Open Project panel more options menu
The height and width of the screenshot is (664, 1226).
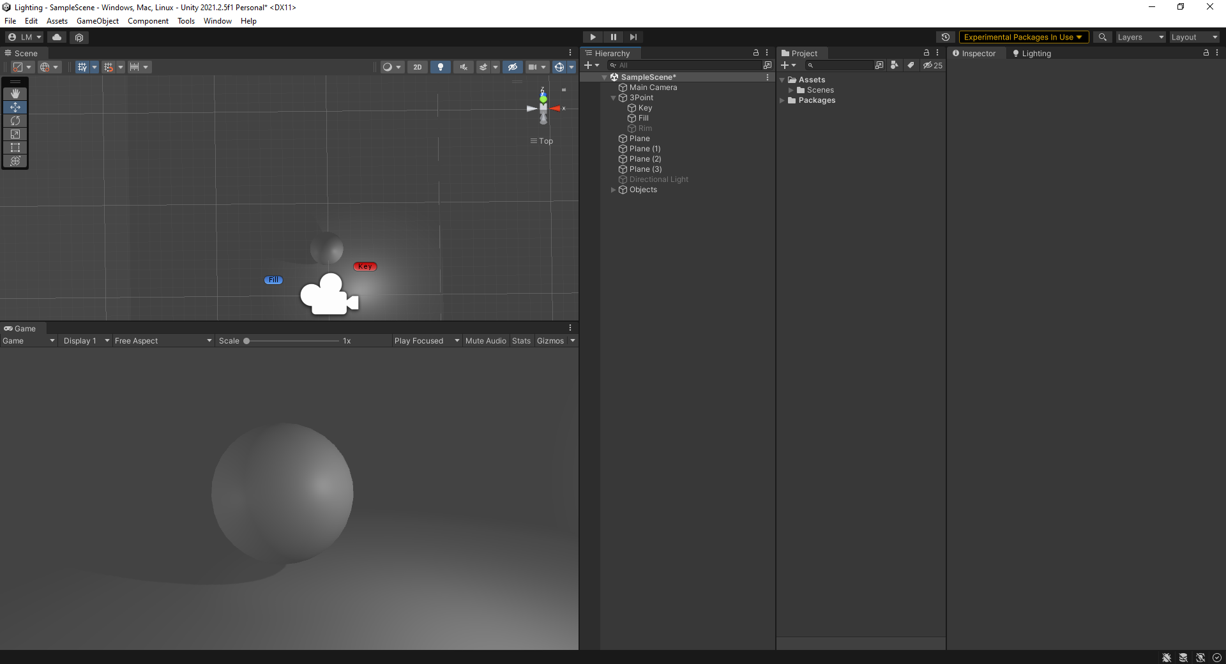tap(937, 53)
